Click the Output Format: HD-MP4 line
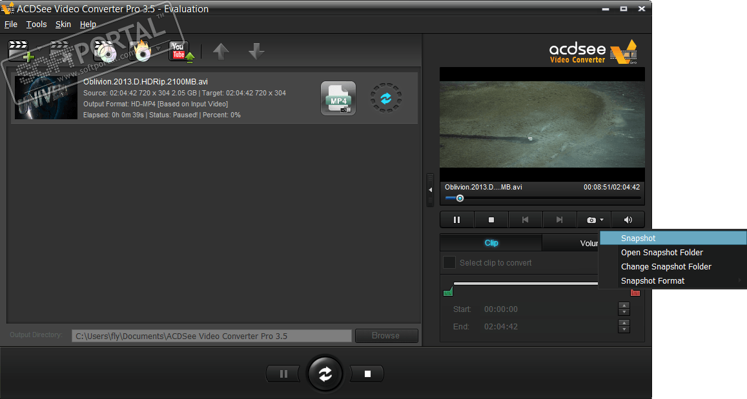 coord(156,104)
